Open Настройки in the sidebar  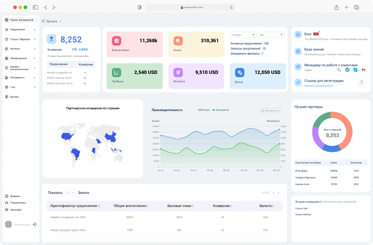tap(16, 210)
